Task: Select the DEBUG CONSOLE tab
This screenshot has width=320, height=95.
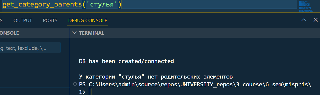Action: (x=88, y=20)
